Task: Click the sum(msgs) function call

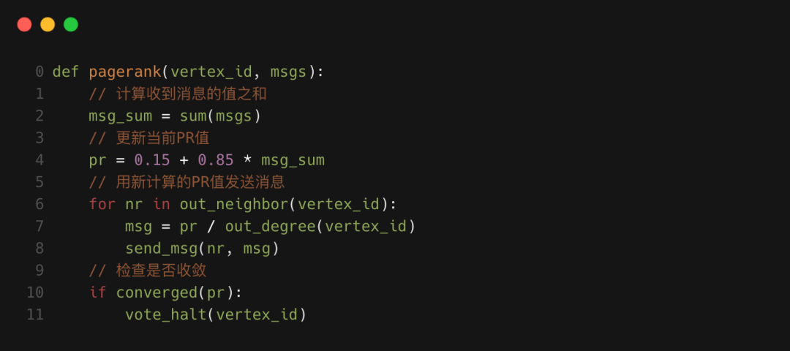Action: [220, 116]
